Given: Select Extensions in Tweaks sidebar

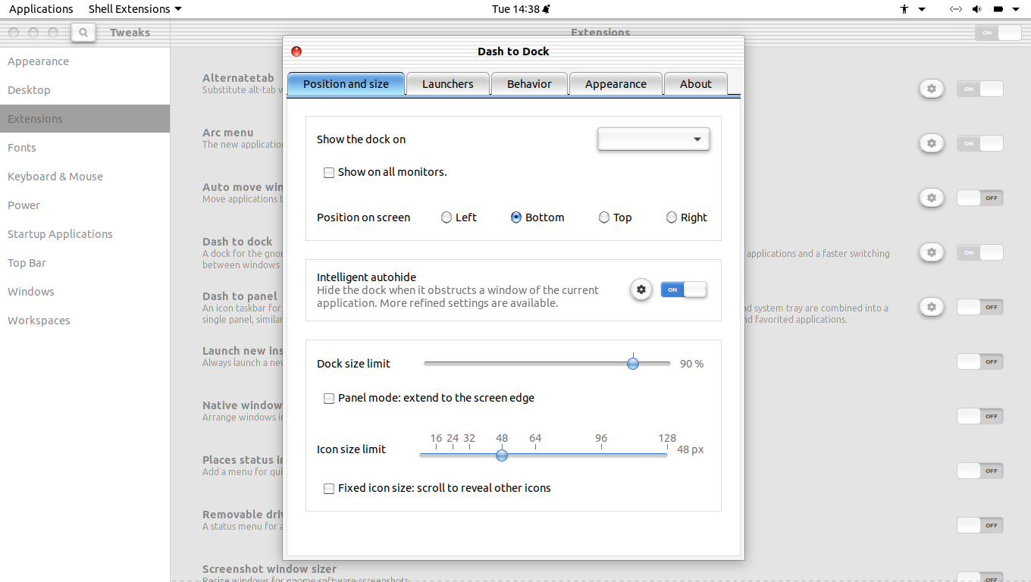Looking at the screenshot, I should (85, 119).
